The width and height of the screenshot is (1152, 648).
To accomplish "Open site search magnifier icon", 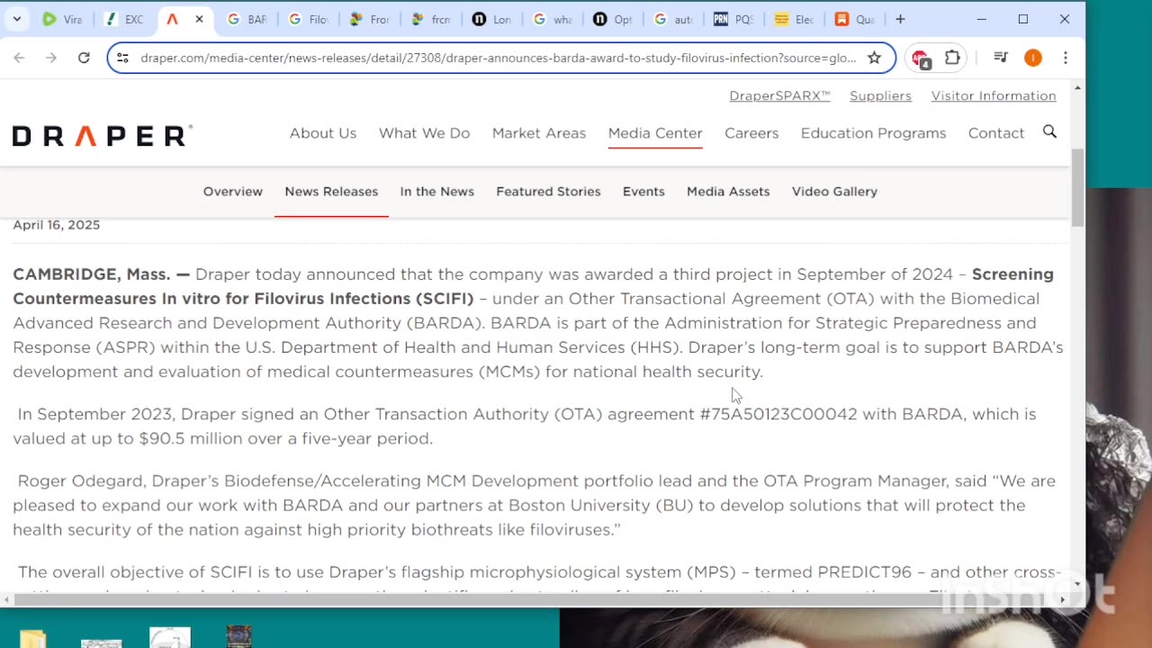I will [x=1049, y=132].
